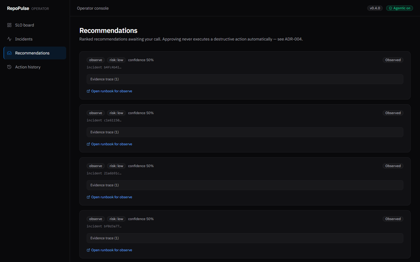This screenshot has height=262, width=420.
Task: Click the check icon inside the Agentic on badge
Action: [390, 8]
